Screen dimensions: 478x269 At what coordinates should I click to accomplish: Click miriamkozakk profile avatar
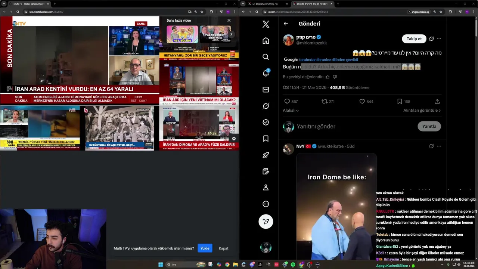tap(288, 40)
